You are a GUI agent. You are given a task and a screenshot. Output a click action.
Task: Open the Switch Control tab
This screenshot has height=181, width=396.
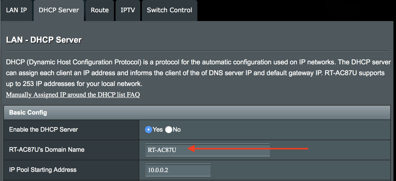pos(169,10)
